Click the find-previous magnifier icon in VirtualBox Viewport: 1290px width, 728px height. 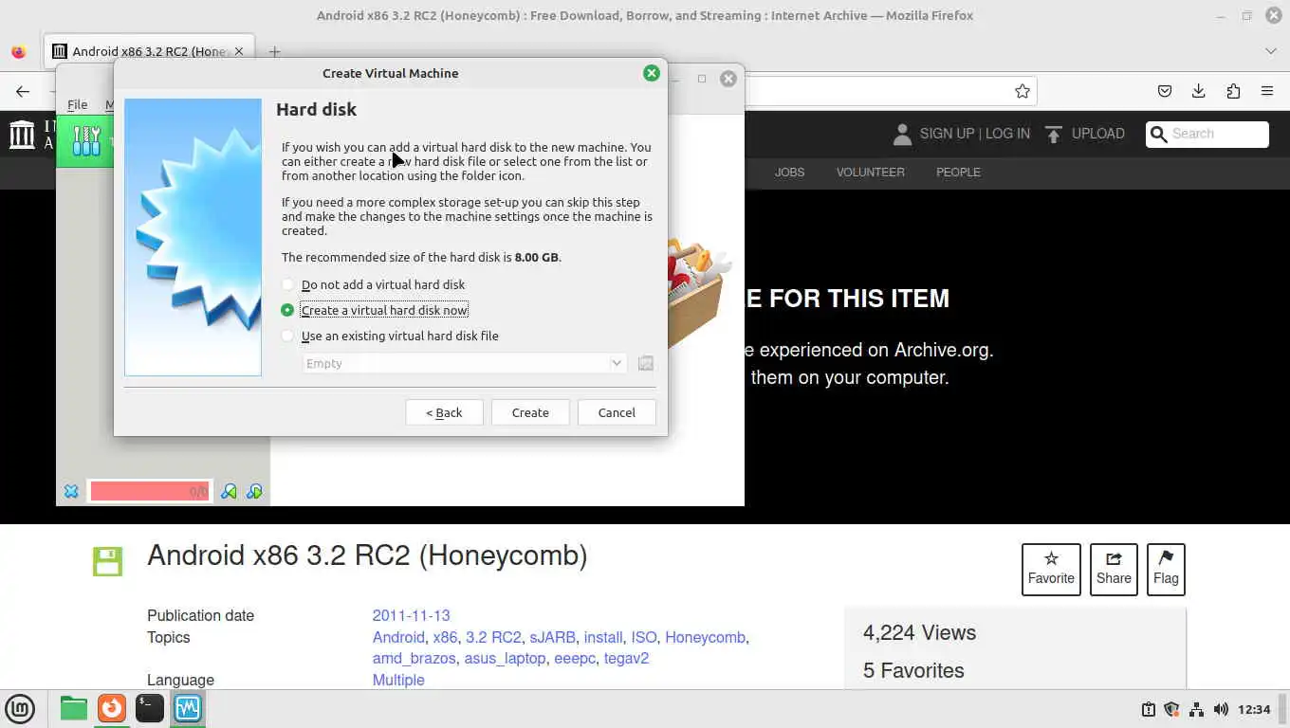229,491
